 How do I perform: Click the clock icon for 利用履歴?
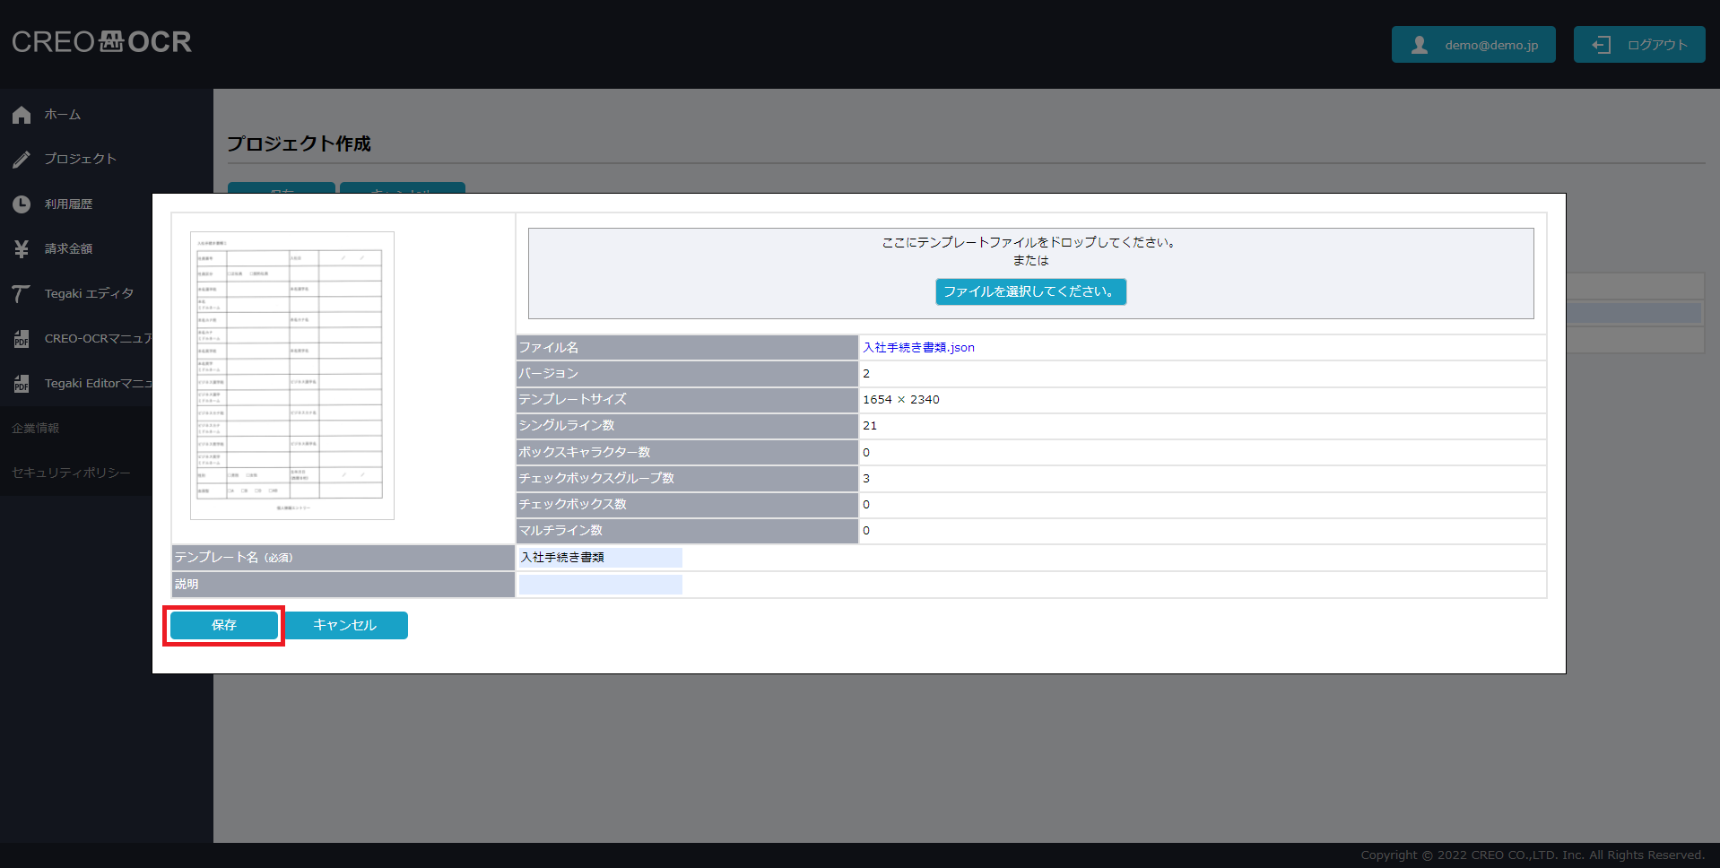[x=22, y=204]
